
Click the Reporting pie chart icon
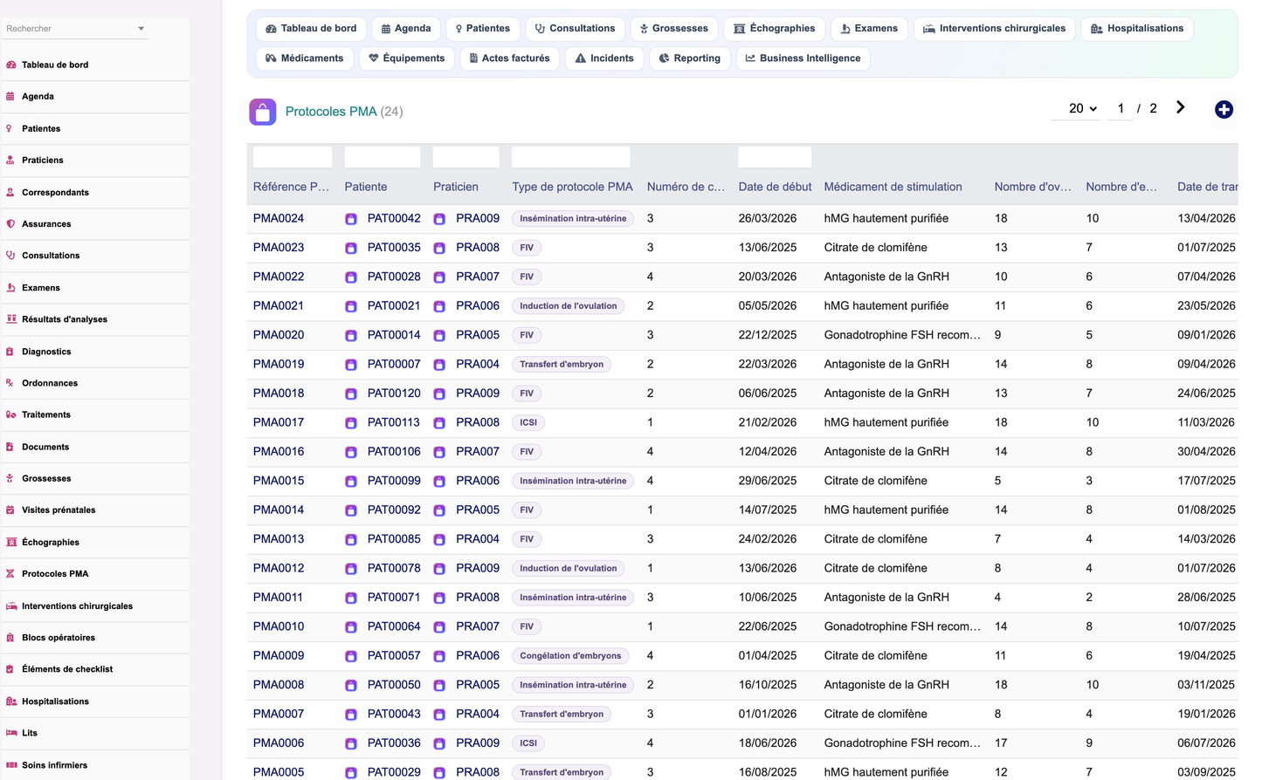(x=665, y=58)
